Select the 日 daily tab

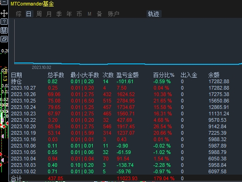(x=29, y=14)
